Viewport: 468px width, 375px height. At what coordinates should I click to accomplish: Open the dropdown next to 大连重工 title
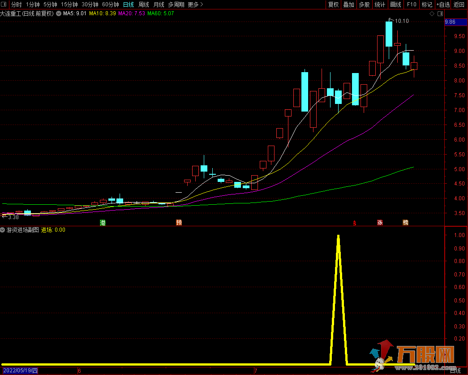[59, 13]
